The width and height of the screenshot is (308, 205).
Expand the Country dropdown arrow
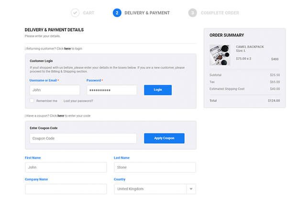tap(190, 189)
